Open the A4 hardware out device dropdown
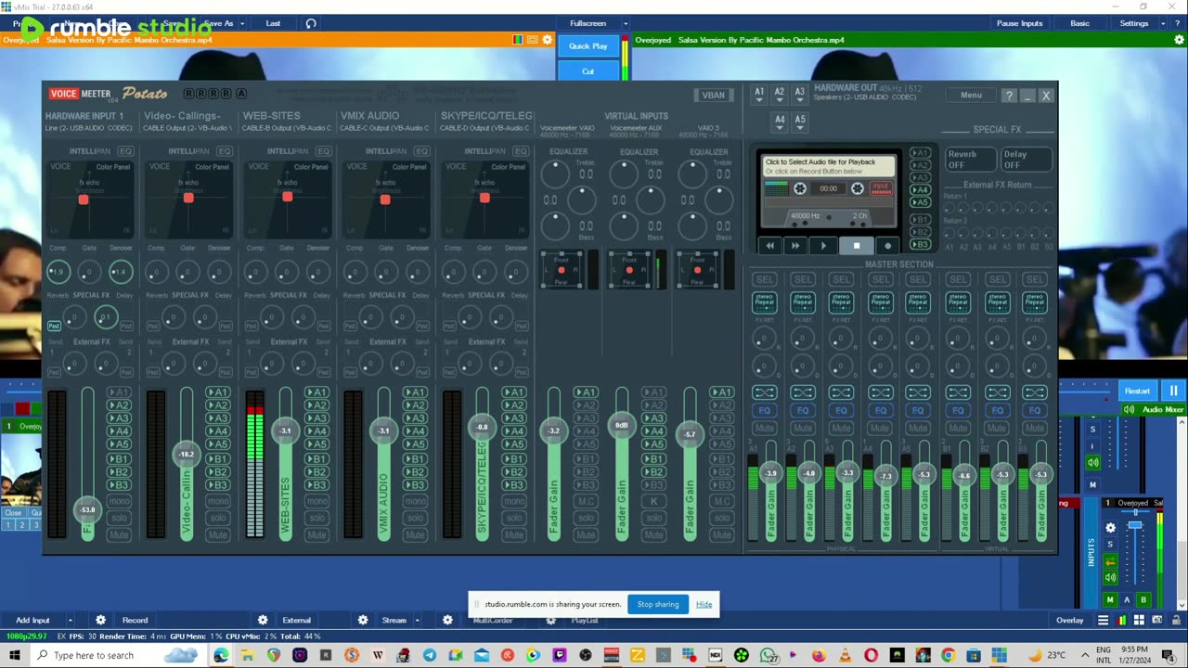 [780, 122]
